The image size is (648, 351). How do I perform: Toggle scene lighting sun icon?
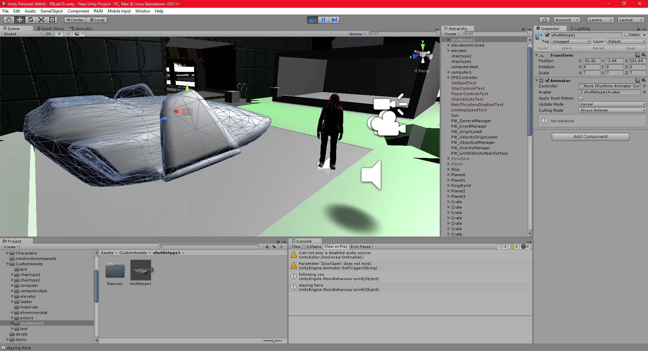point(59,34)
